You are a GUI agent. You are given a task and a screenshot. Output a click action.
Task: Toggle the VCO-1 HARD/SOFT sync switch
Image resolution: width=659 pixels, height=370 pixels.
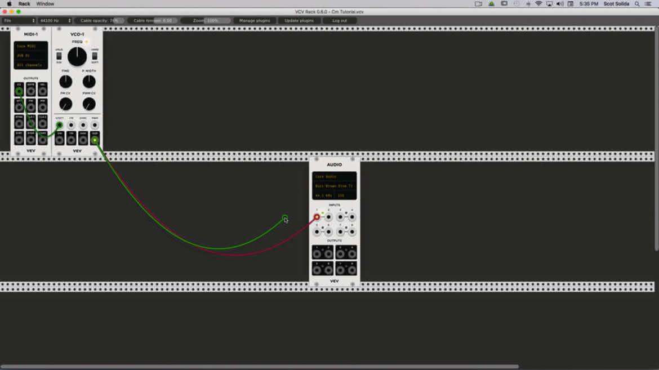[x=95, y=56]
